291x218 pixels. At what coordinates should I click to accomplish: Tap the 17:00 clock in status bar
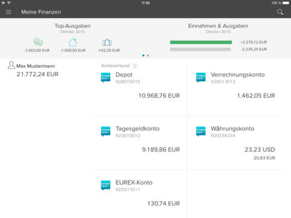point(145,3)
